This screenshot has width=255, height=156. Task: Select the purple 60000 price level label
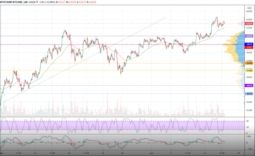tap(249, 36)
